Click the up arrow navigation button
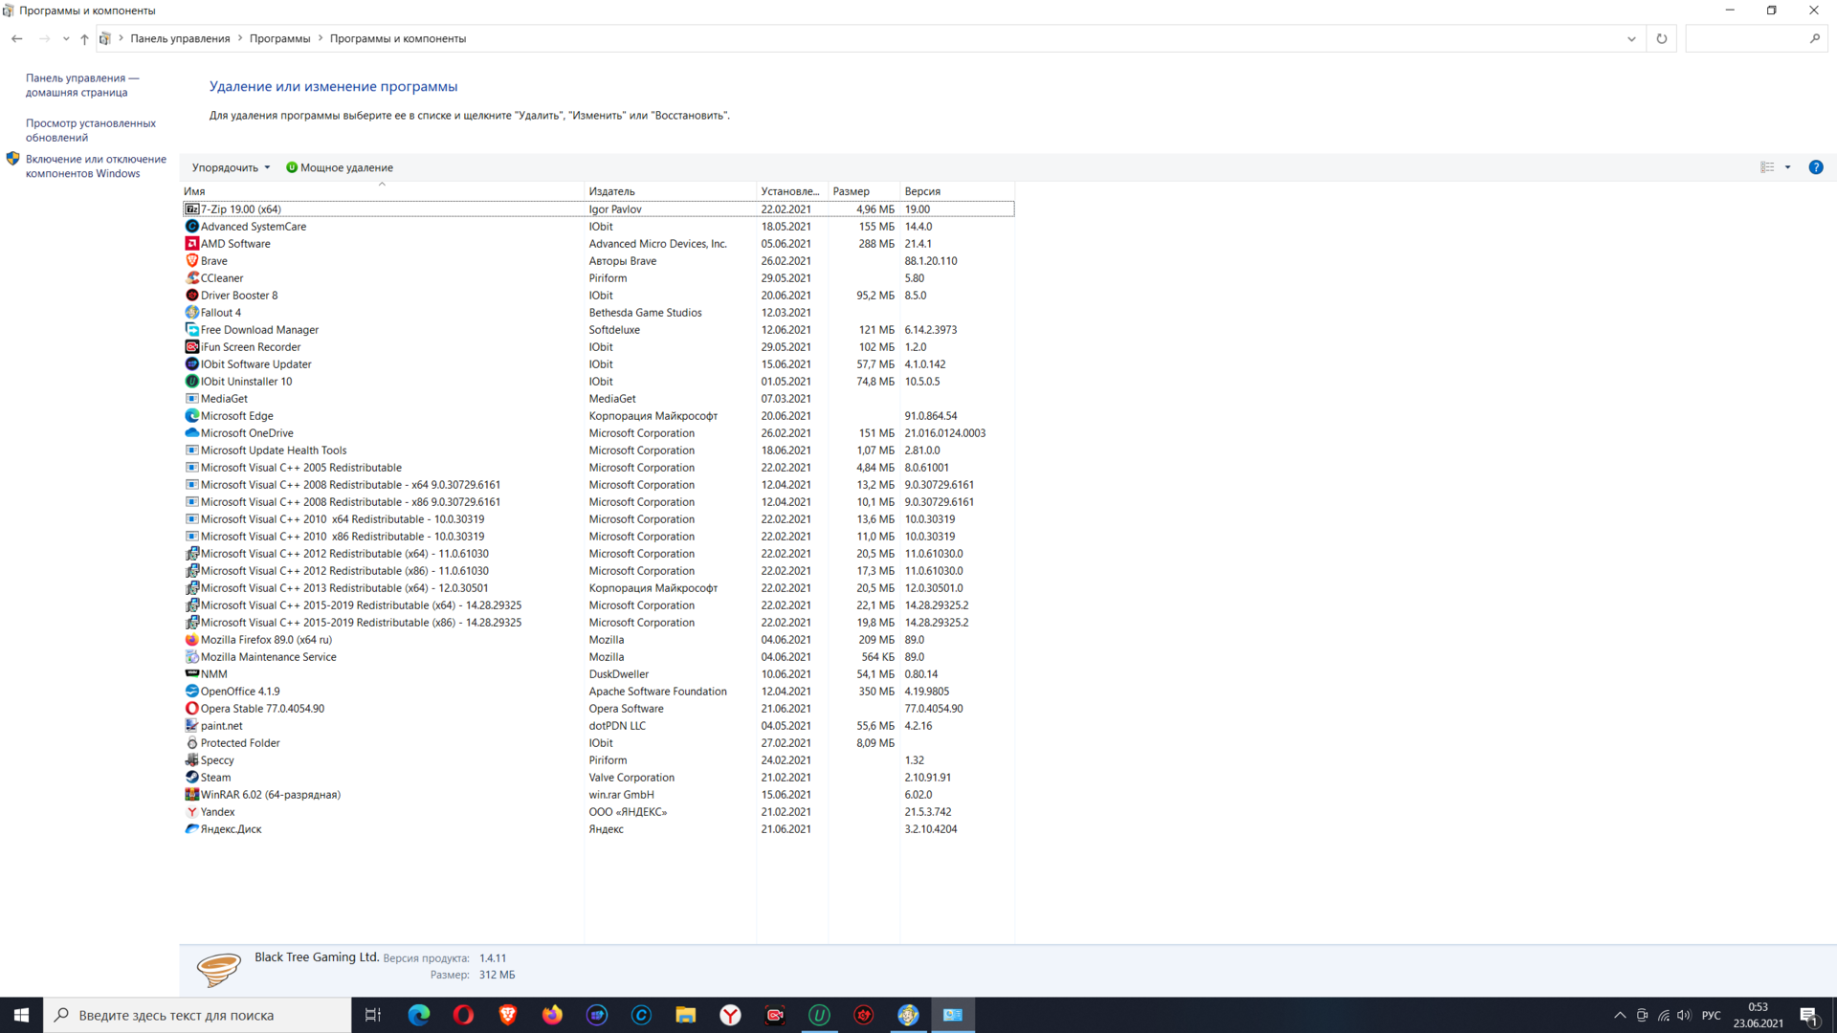The height and width of the screenshot is (1033, 1837). (x=84, y=39)
